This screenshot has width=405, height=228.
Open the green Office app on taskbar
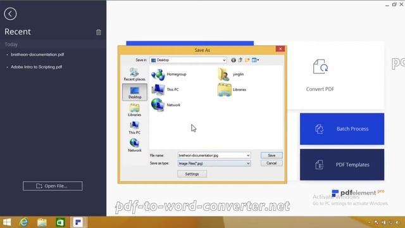[x=60, y=222]
